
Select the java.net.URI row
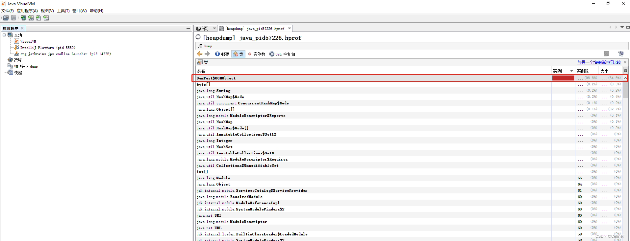tap(409, 215)
